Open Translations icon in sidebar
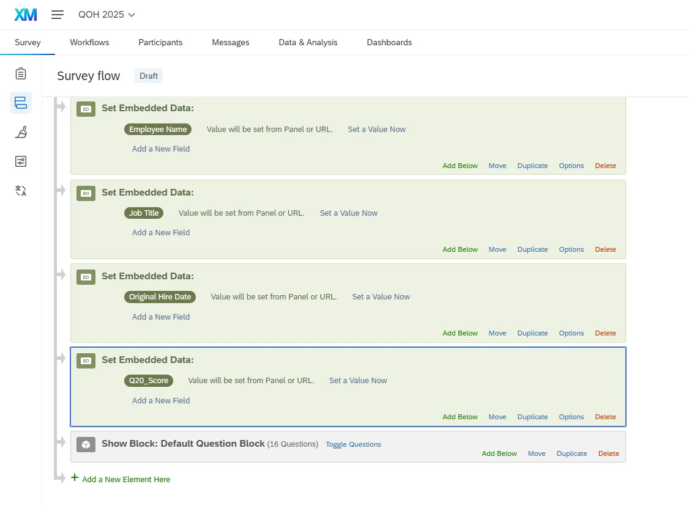The image size is (689, 506). [21, 191]
